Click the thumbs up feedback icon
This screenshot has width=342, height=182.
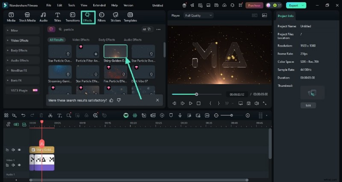112,100
